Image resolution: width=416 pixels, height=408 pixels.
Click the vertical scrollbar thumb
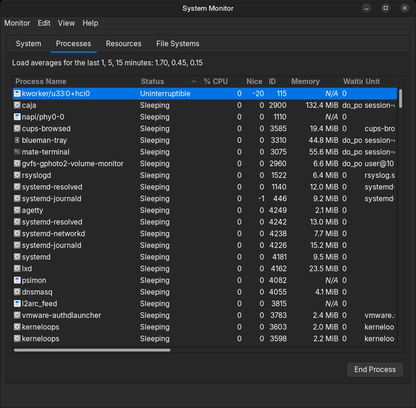click(x=400, y=99)
